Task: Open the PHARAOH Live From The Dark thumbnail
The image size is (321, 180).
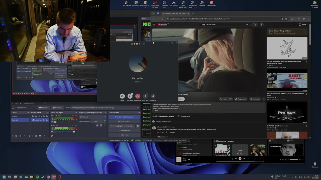Action: [287, 113]
